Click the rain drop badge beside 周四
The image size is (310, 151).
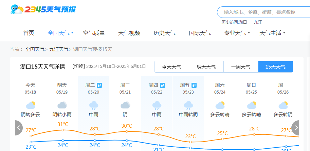163,85
